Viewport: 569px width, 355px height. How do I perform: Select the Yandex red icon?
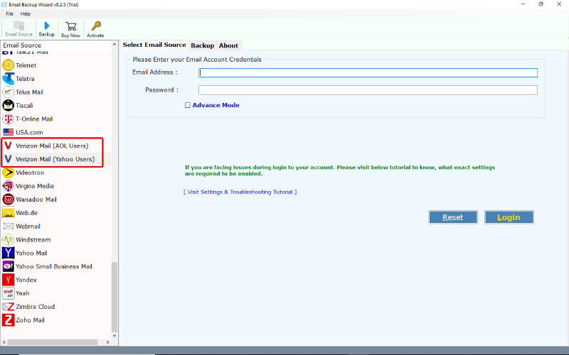pyautogui.click(x=8, y=280)
